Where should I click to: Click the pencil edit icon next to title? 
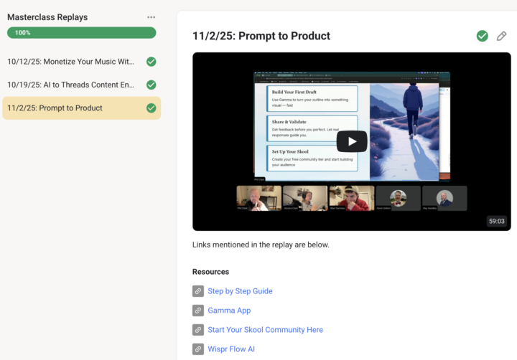click(501, 36)
